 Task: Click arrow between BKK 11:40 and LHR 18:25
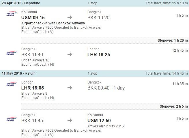click(x=70, y=55)
